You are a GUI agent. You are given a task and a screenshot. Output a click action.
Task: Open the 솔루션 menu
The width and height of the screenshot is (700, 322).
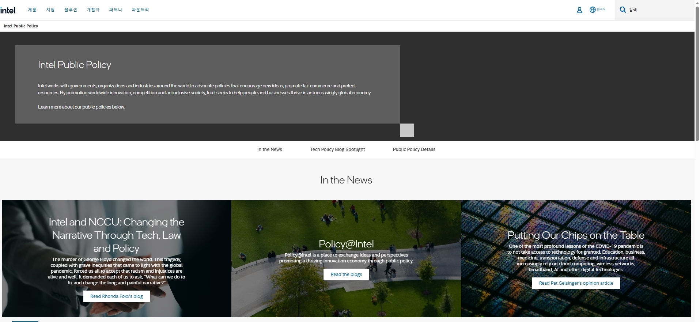pos(71,10)
